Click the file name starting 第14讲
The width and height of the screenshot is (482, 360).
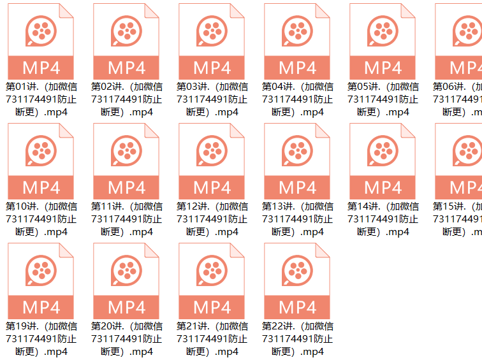coord(383,219)
